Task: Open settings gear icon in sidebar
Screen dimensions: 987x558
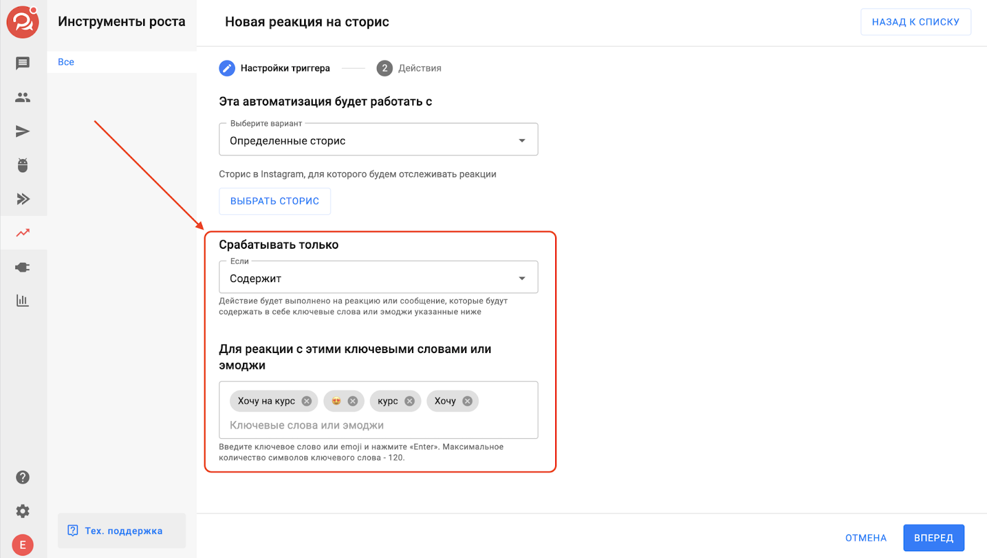Action: tap(23, 511)
